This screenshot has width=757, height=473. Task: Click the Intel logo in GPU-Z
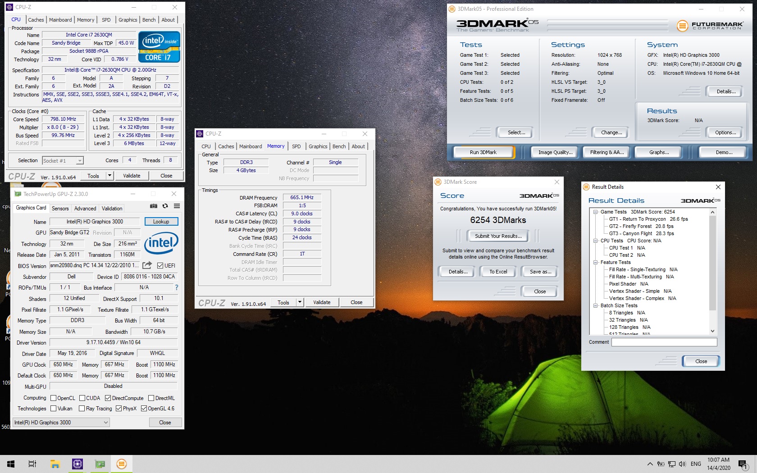[162, 243]
